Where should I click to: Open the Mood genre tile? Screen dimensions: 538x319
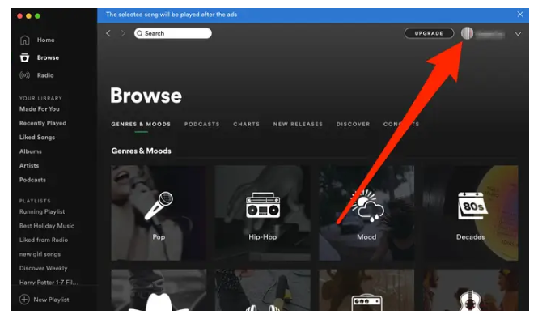tap(366, 213)
